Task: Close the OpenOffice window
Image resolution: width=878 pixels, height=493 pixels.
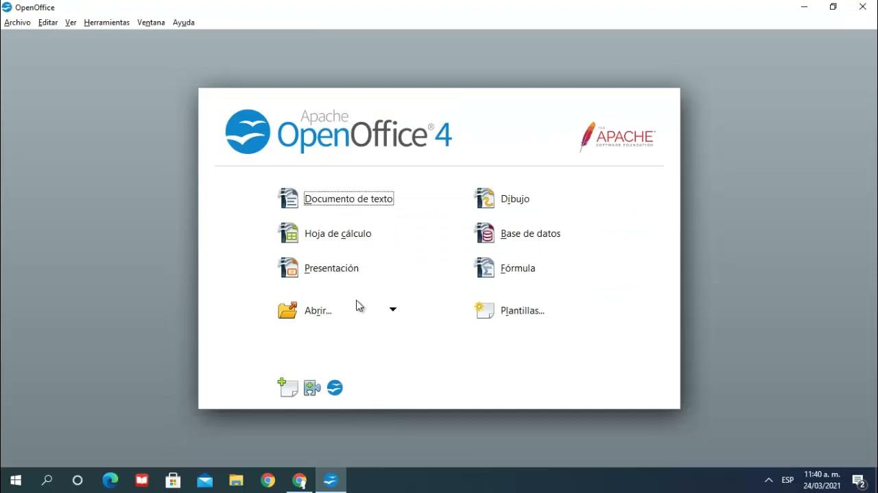Action: (x=863, y=7)
